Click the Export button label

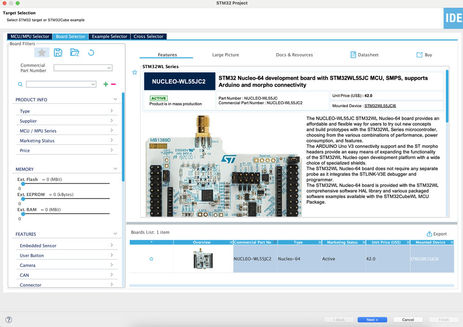click(440, 234)
